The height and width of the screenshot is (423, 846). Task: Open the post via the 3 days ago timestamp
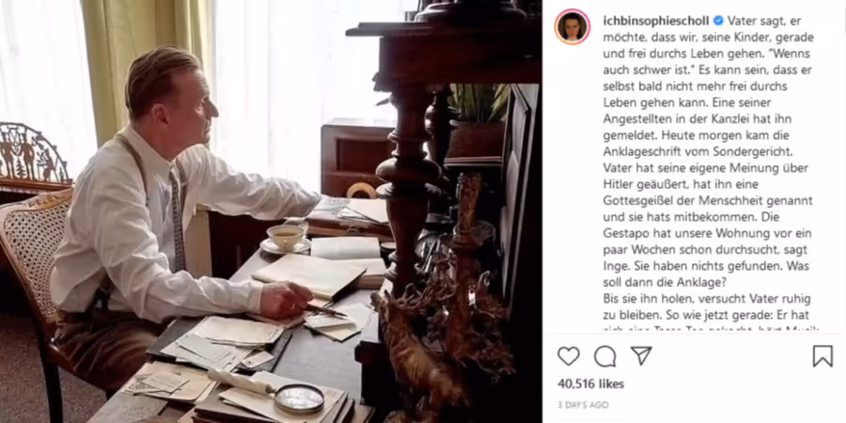point(583,404)
